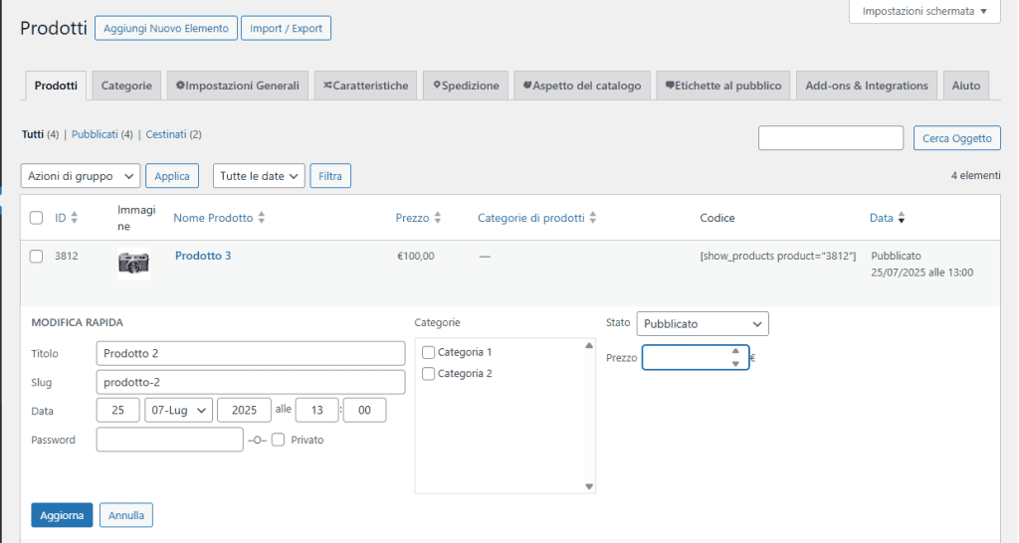The image size is (1019, 543).
Task: Open Etichette al pubblico tab
Action: point(723,86)
